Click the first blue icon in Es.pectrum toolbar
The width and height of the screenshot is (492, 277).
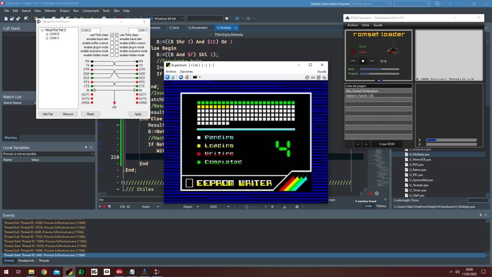[167, 77]
